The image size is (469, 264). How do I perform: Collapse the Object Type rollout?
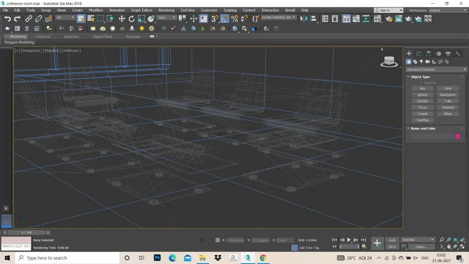point(420,77)
